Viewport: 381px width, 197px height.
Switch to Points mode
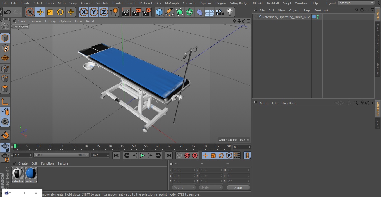pos(5,68)
